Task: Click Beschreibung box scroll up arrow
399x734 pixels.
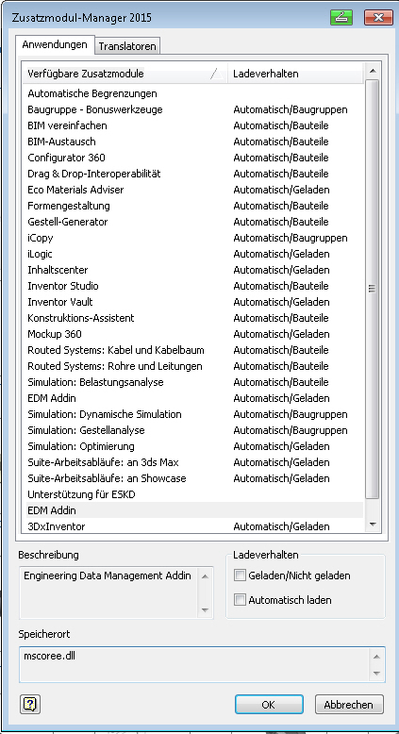Action: tap(205, 576)
